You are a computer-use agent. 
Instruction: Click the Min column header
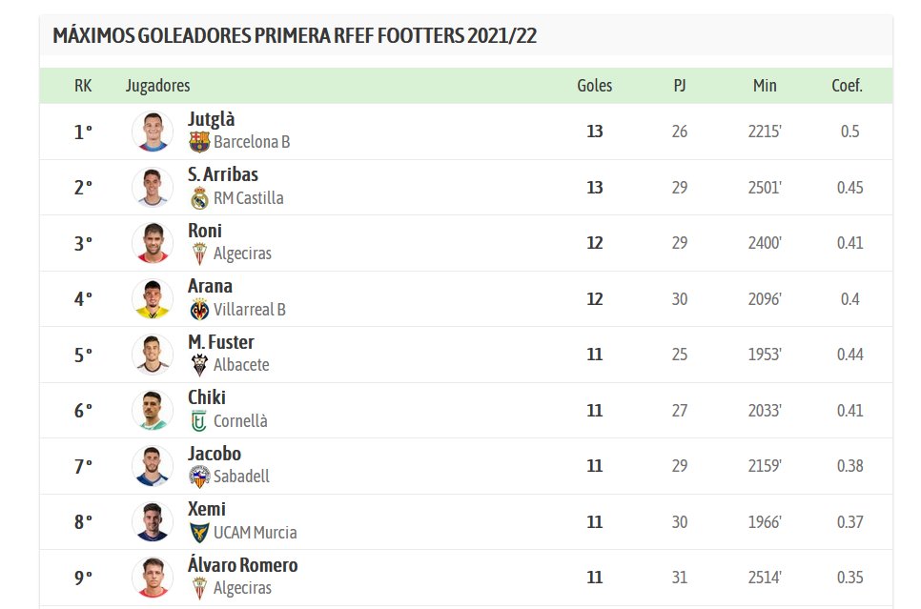[x=765, y=86]
